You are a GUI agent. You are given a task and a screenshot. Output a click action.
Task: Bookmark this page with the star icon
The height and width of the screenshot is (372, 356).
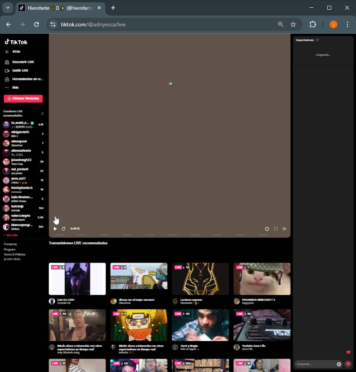[x=293, y=24]
